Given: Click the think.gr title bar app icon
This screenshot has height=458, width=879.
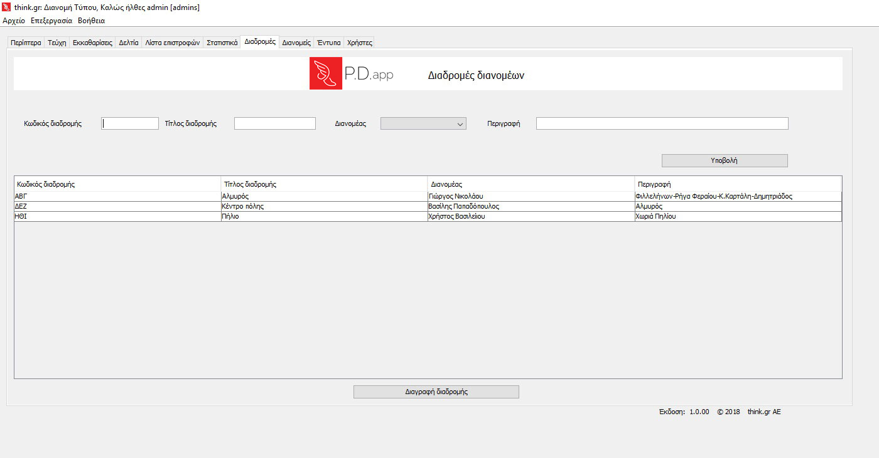Looking at the screenshot, I should (x=6, y=7).
